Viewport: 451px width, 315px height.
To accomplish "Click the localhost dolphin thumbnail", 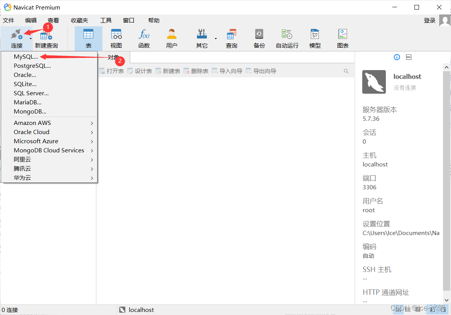I will (x=374, y=82).
